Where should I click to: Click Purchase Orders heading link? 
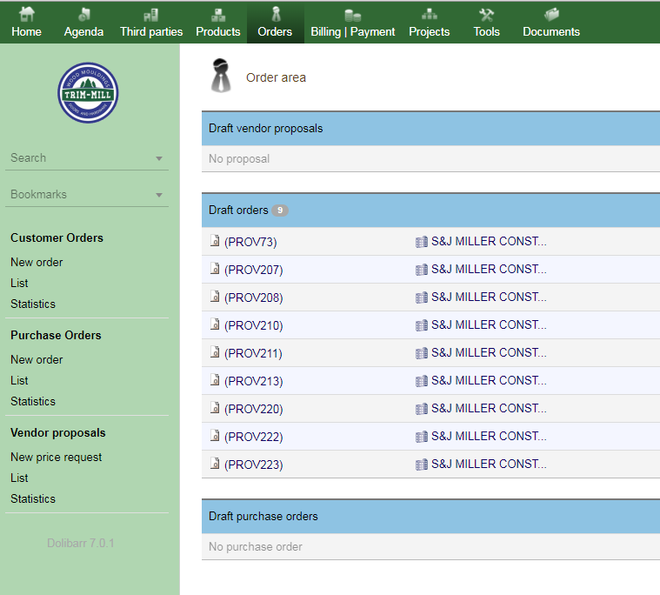pyautogui.click(x=56, y=336)
